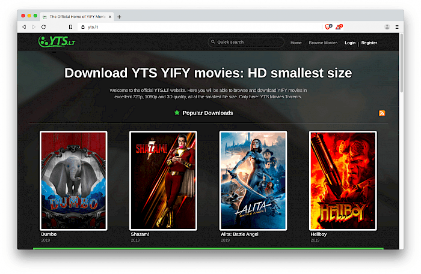The image size is (421, 274).
Task: Click the macOS green fullscreen button
Action: pos(35,16)
